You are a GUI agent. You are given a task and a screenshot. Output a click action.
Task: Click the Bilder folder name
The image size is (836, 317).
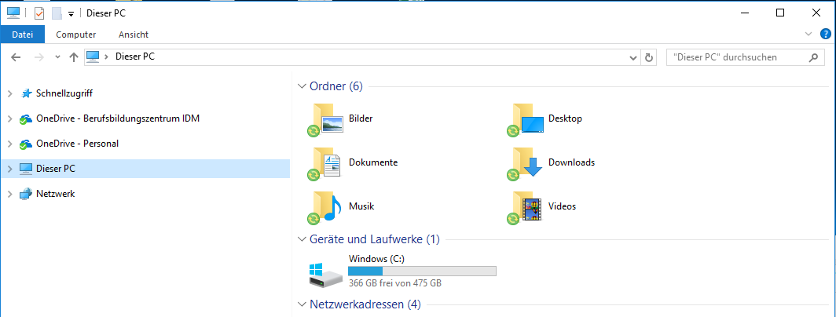click(361, 118)
